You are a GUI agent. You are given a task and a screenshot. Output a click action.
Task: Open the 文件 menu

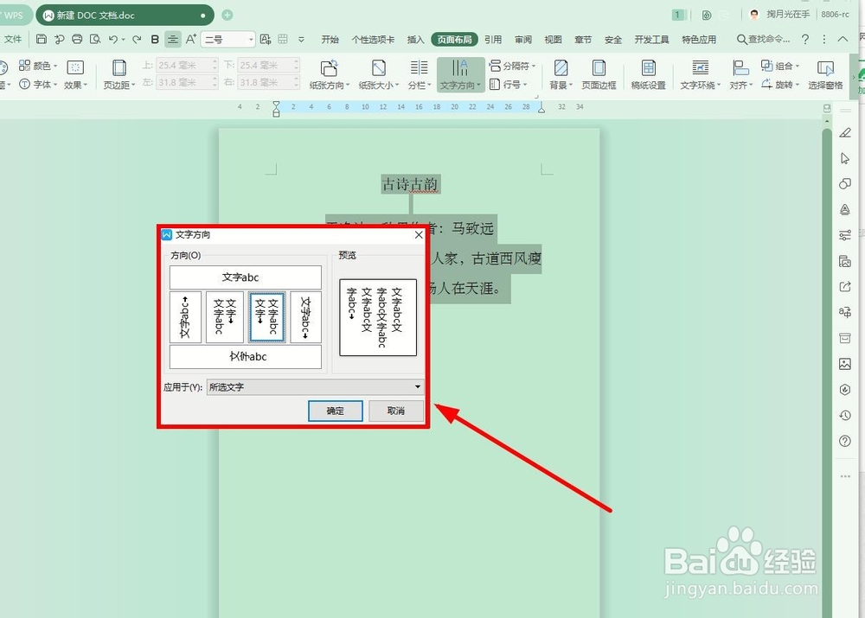pyautogui.click(x=12, y=39)
